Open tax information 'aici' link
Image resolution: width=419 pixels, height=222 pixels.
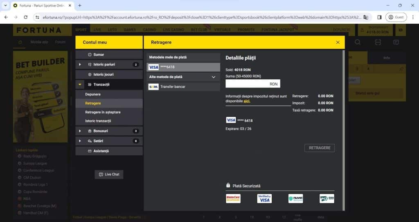[247, 101]
